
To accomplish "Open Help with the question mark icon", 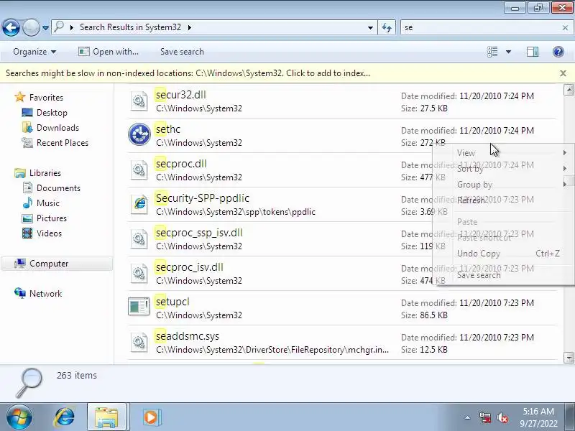I will [x=558, y=52].
